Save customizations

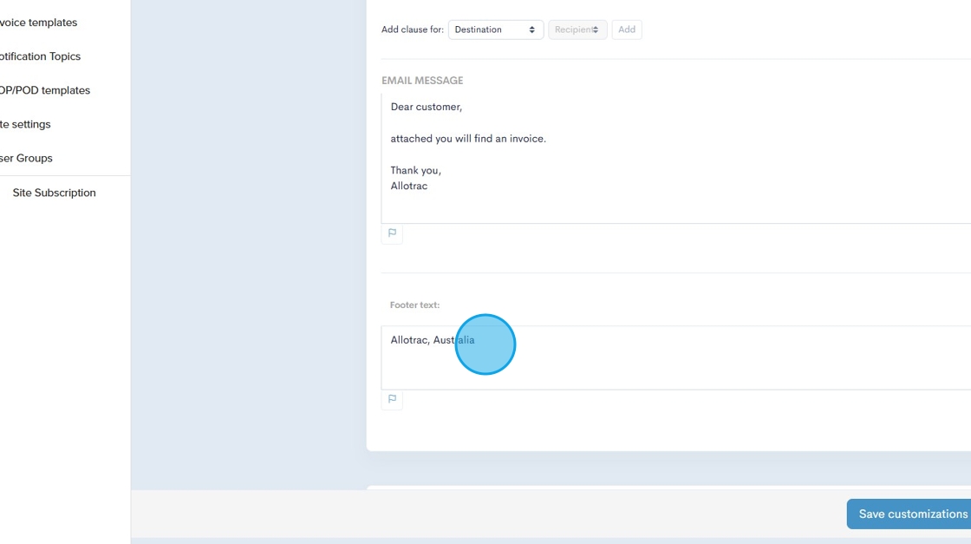[911, 514]
